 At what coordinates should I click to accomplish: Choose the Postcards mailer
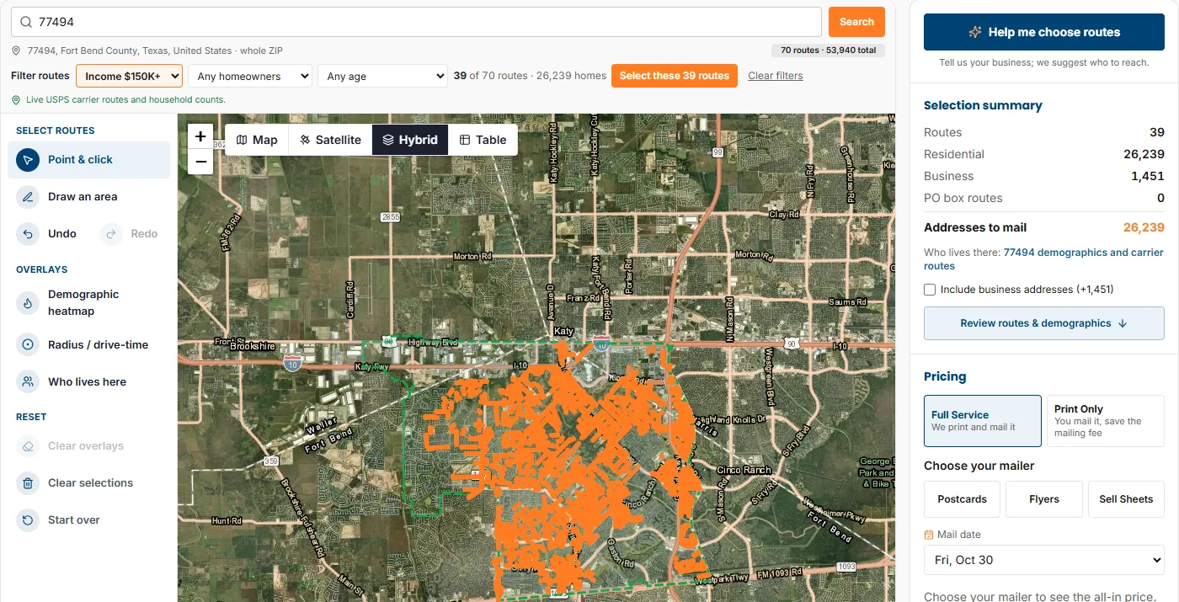(962, 499)
